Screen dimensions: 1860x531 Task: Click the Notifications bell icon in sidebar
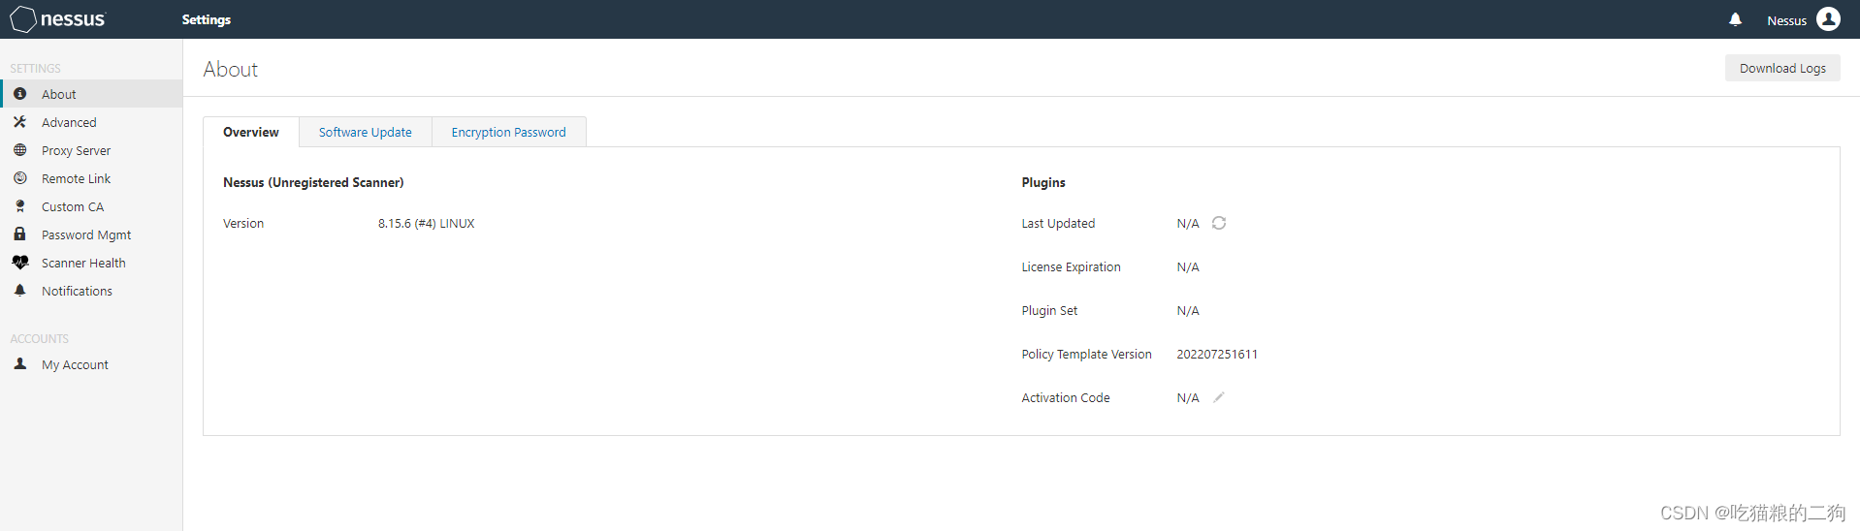(19, 291)
